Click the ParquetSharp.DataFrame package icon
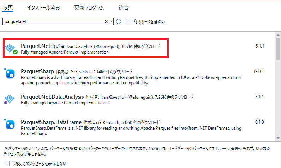 [10, 124]
